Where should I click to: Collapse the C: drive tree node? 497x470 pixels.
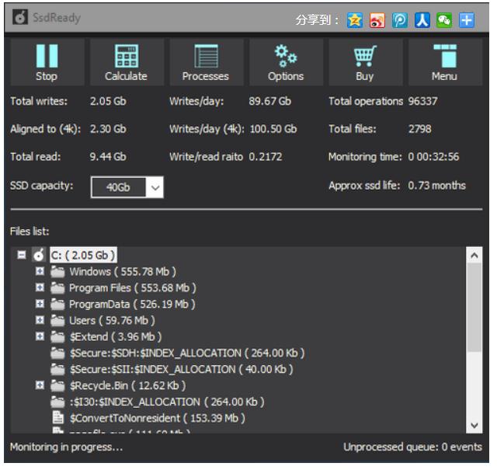pos(22,255)
